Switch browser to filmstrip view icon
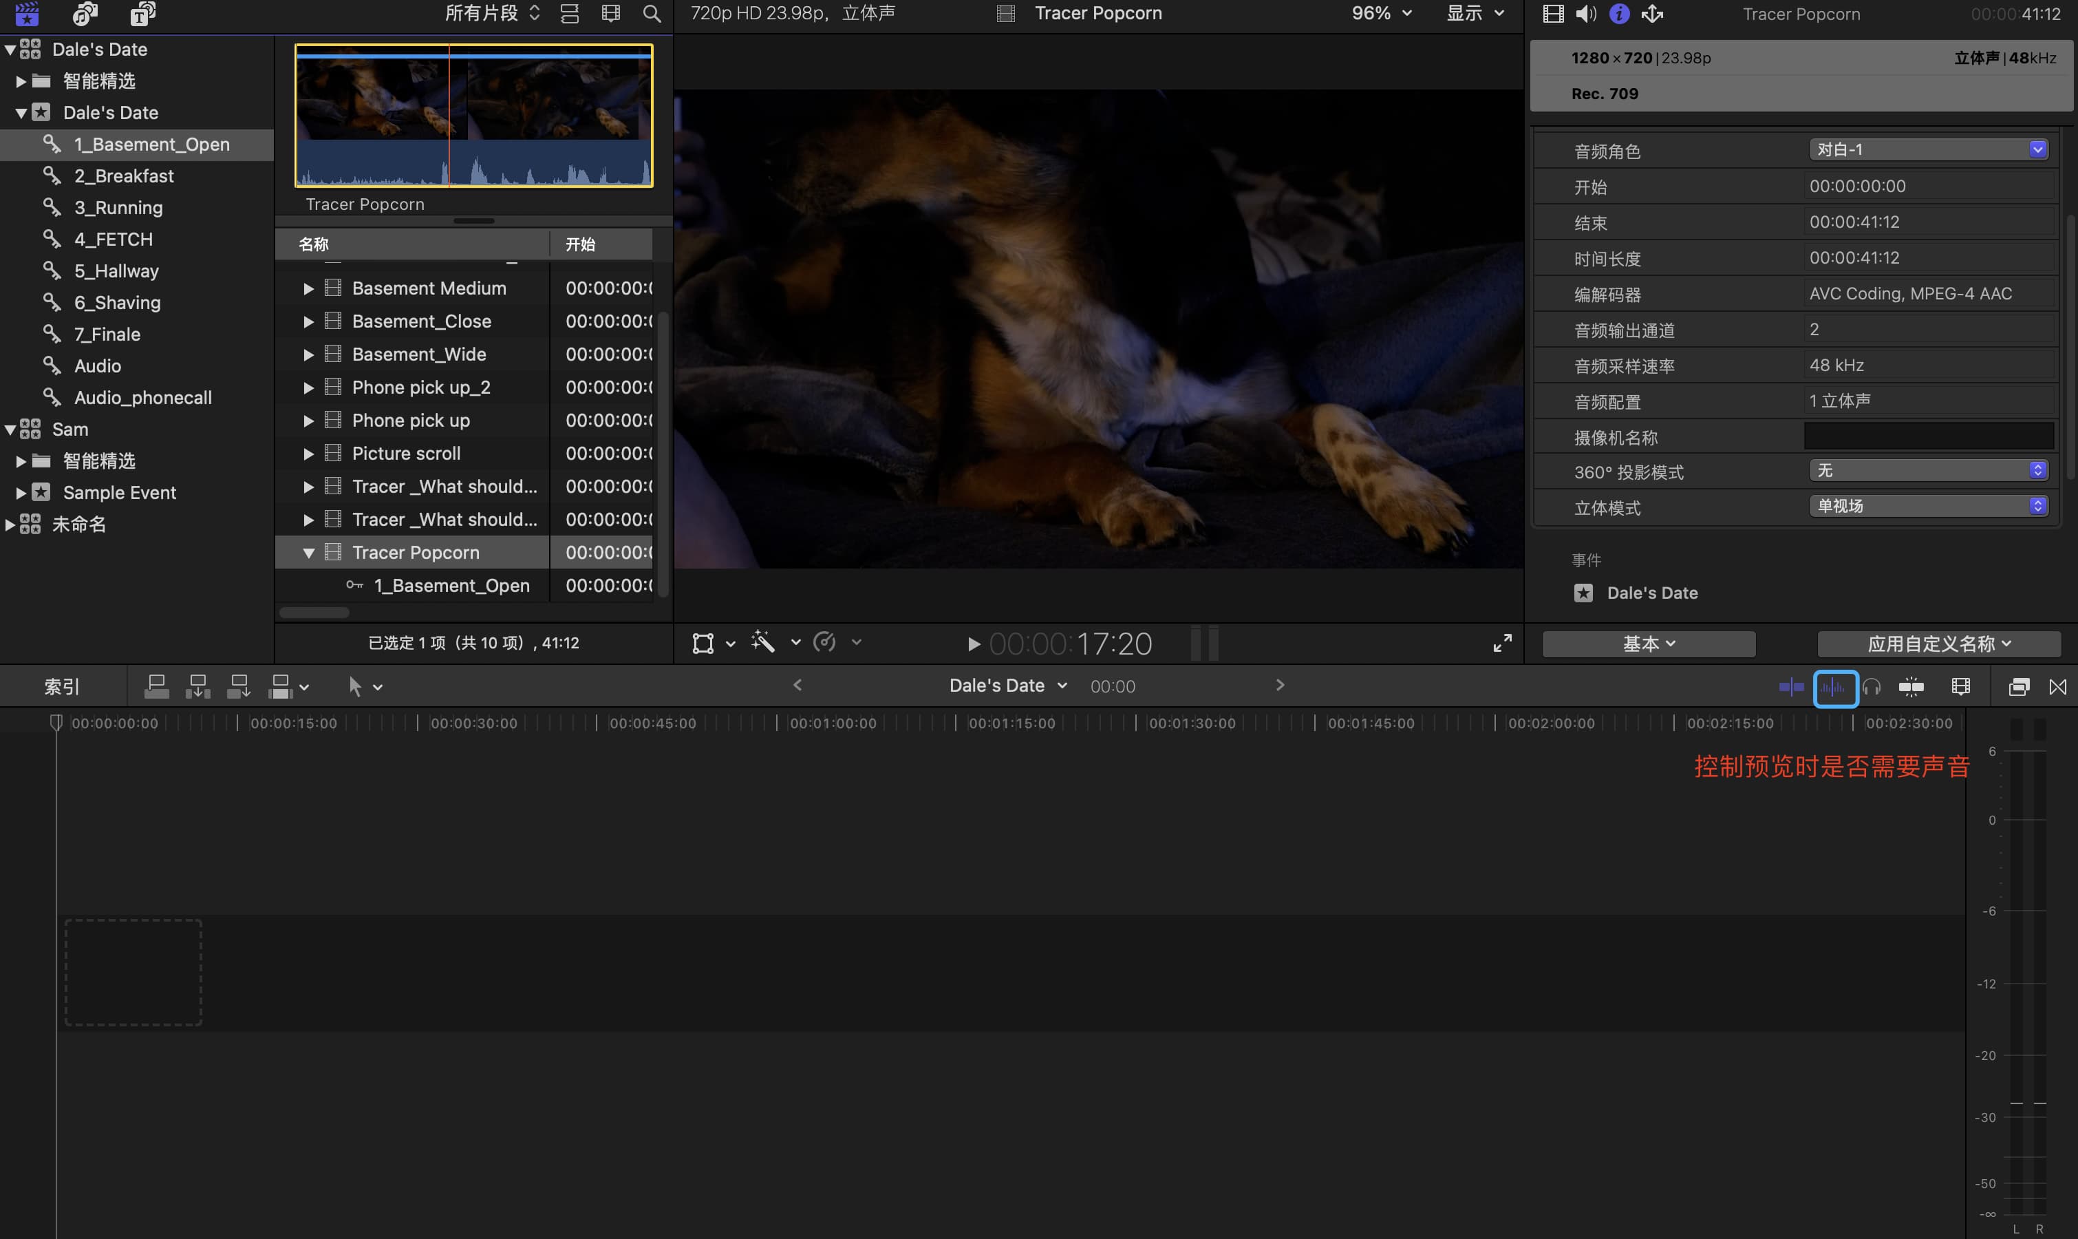This screenshot has height=1239, width=2078. click(611, 13)
